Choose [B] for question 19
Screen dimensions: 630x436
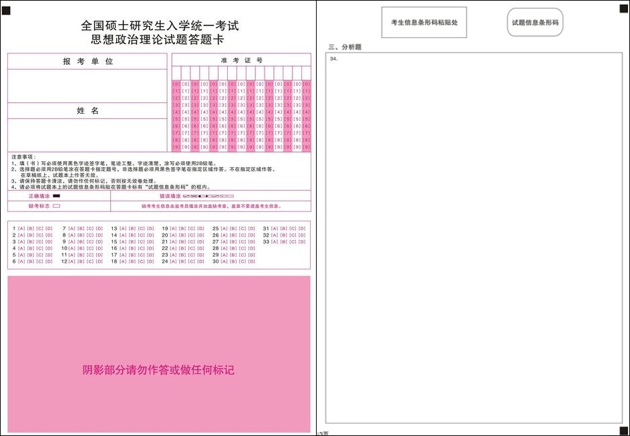182,229
